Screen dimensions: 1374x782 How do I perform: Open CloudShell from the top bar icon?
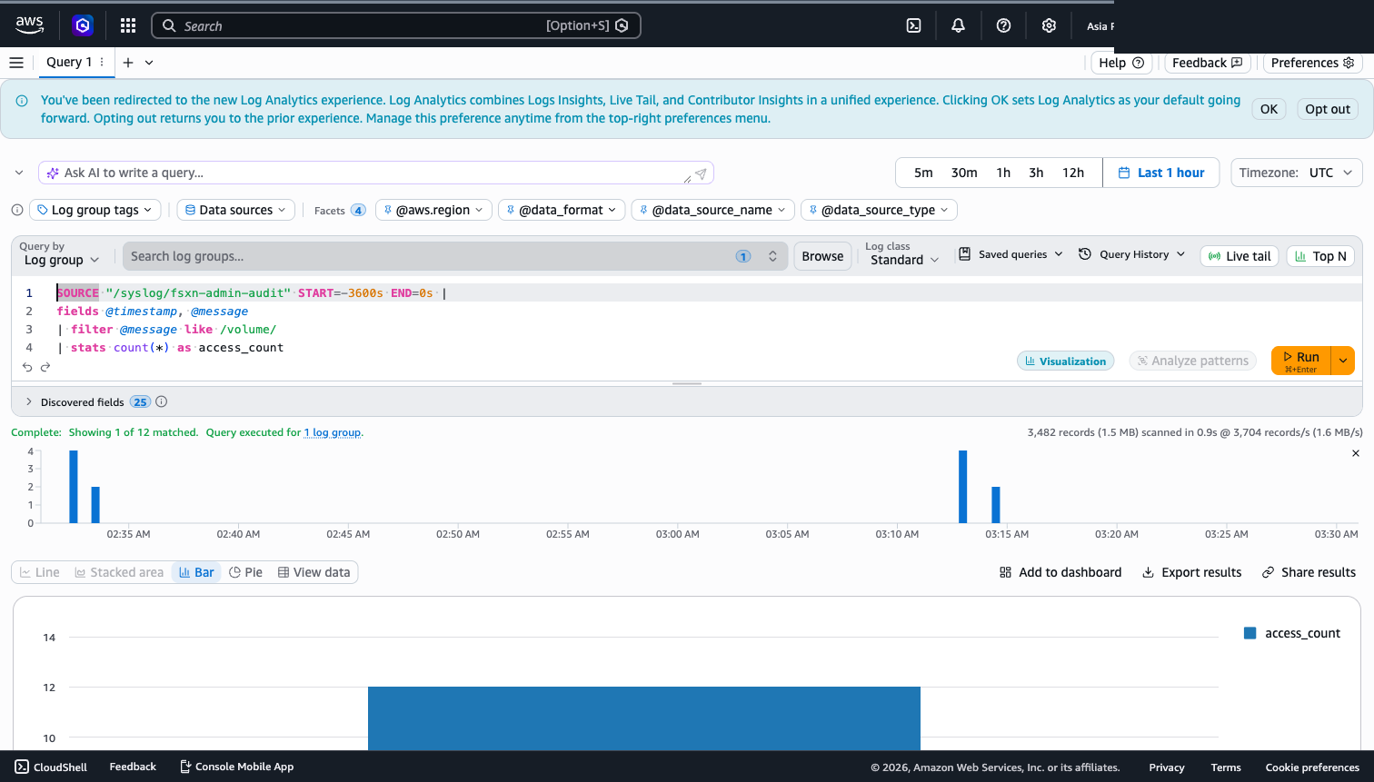(914, 25)
